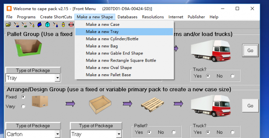Select the Fixed radio button
The image size is (269, 138).
pyautogui.click(x=23, y=97)
